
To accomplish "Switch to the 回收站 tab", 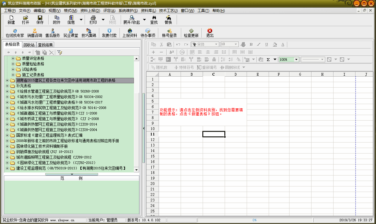I will tap(29, 45).
